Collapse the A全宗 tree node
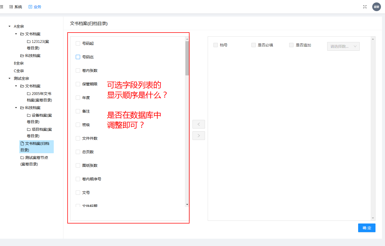385x246 pixels. pos(10,26)
